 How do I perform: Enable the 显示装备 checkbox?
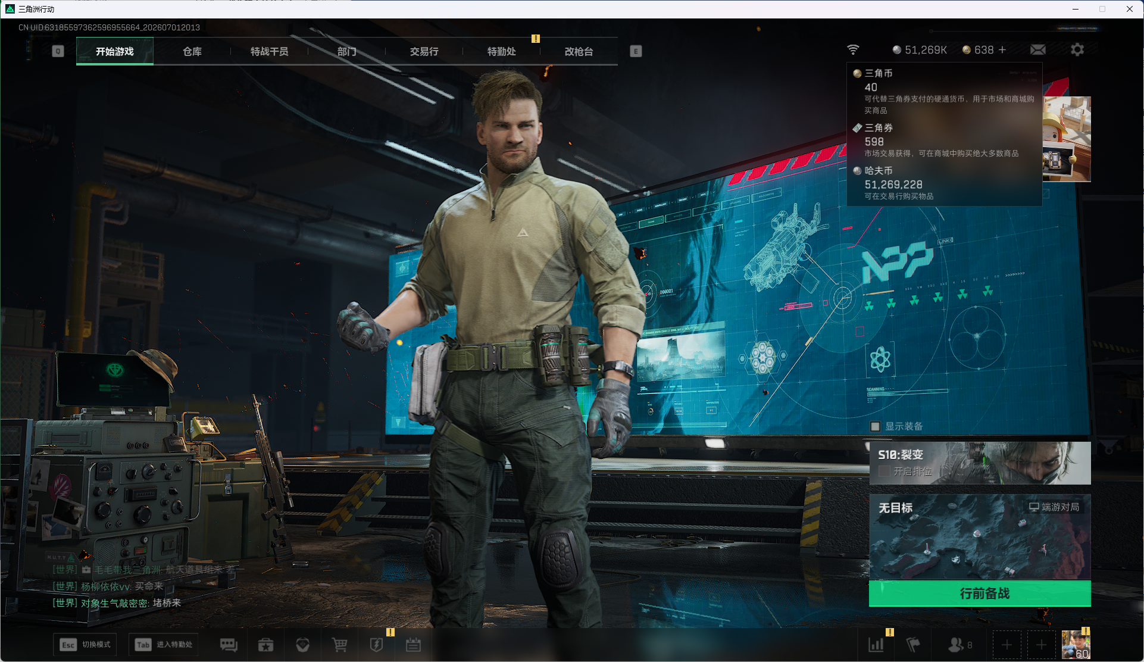point(875,426)
